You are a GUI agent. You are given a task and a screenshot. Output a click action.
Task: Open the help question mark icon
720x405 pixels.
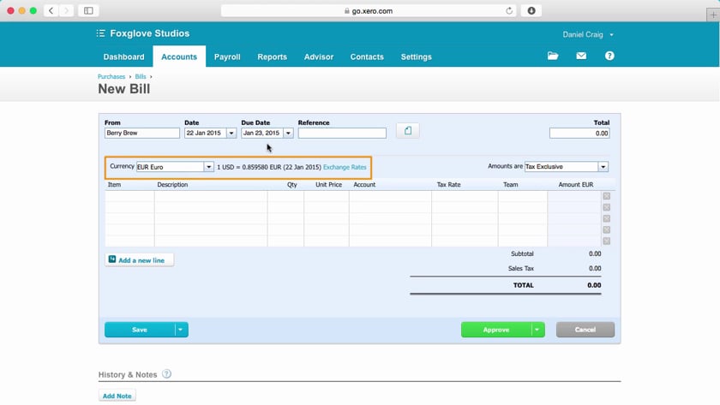(x=609, y=56)
